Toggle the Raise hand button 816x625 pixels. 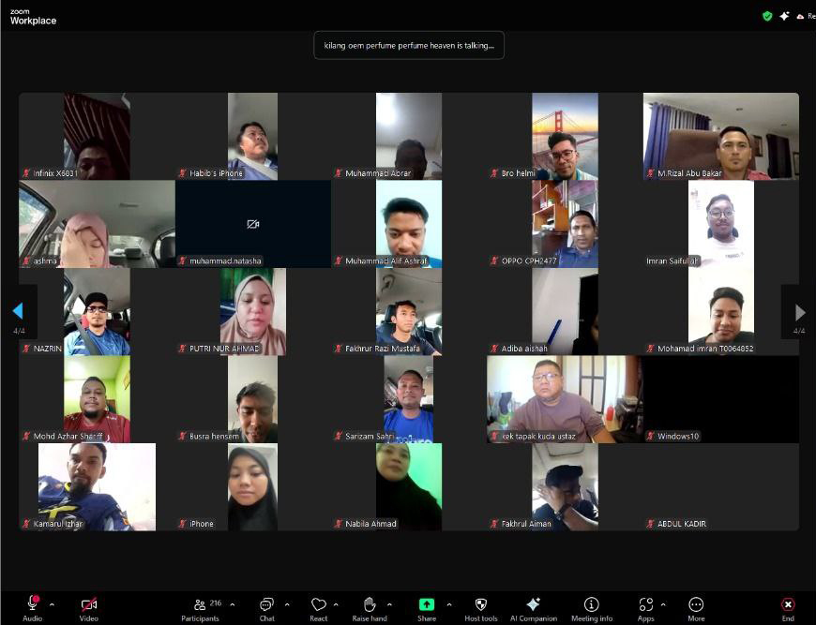(x=370, y=605)
